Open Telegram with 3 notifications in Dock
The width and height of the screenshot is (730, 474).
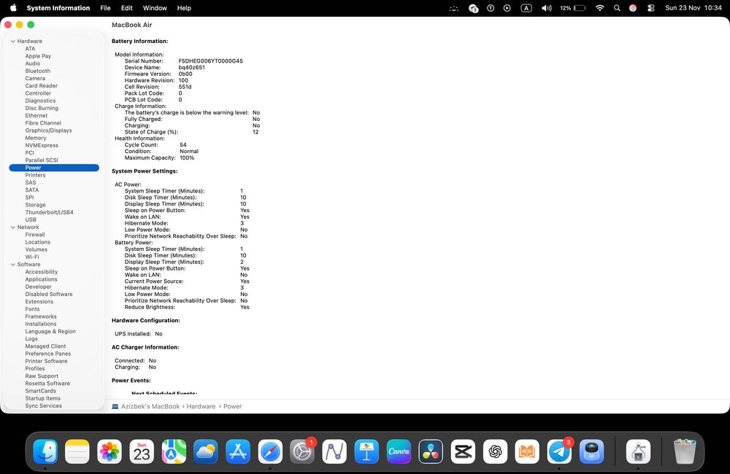coord(559,451)
